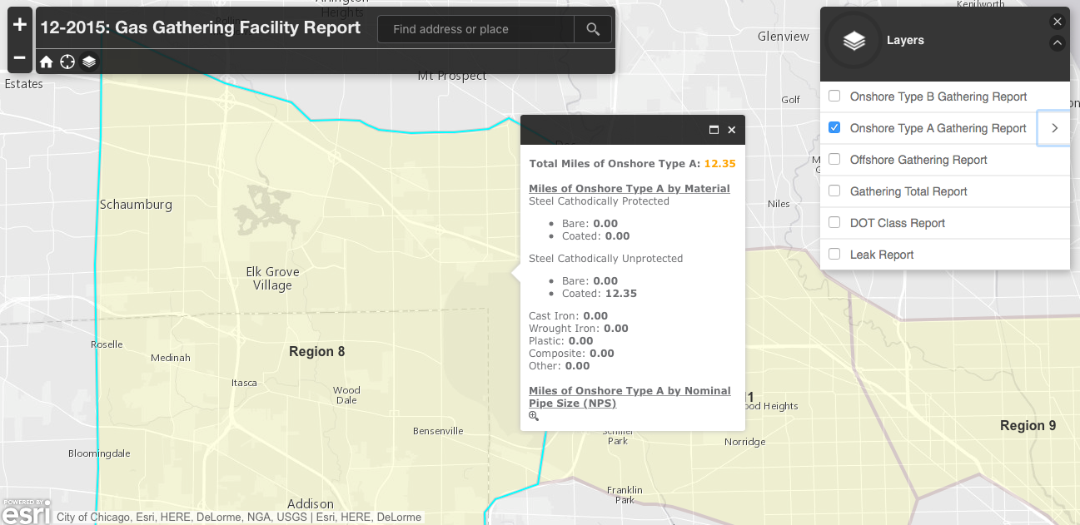Uncheck Onshore Type A Gathering Report layer

[834, 127]
